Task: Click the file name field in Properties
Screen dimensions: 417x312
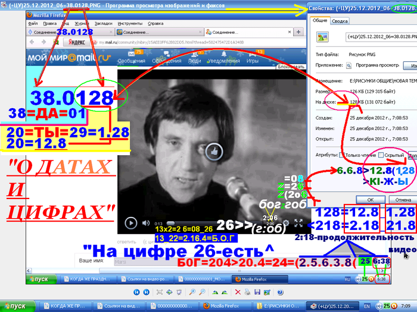Action: point(381,37)
